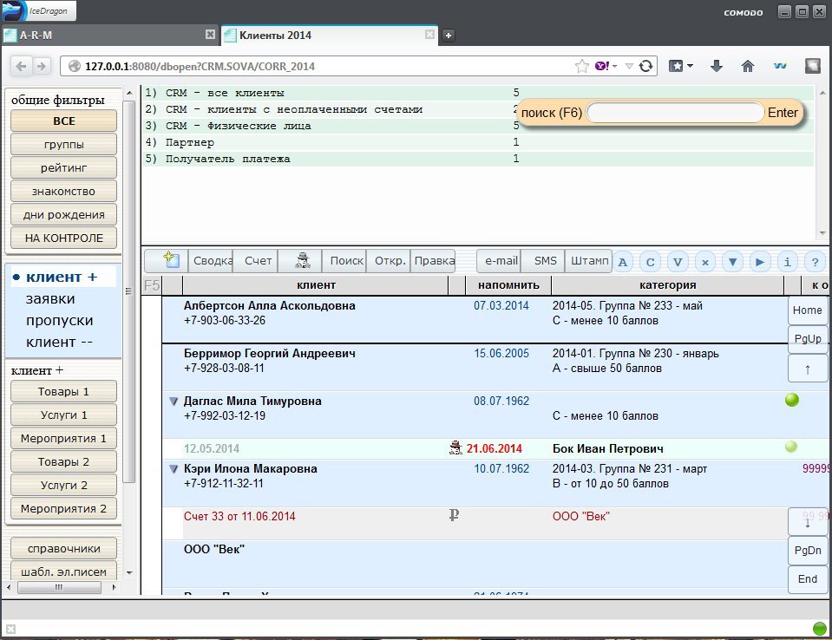Image resolution: width=832 pixels, height=640 pixels.
Task: Click the detective icon next to 21.06.2014
Action: pos(455,448)
